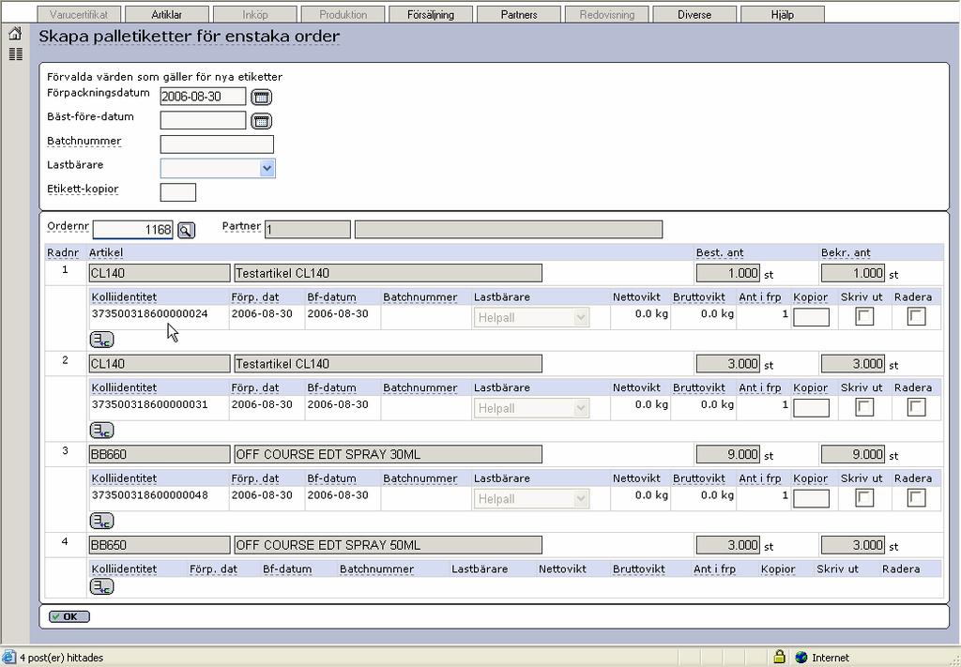961x667 pixels.
Task: Add label row for line 3 BB660
Action: point(101,521)
